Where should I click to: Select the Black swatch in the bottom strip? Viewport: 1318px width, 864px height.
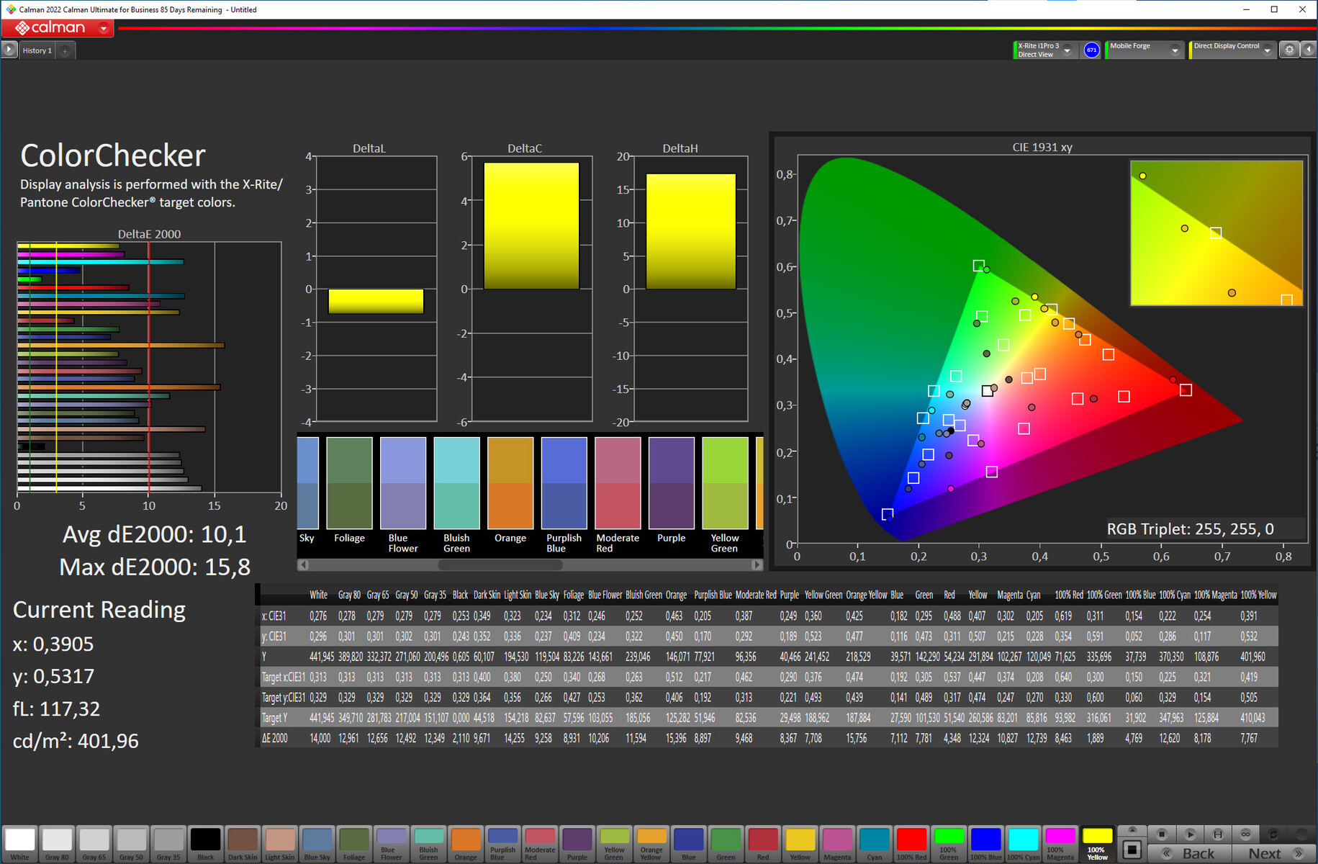pos(205,844)
